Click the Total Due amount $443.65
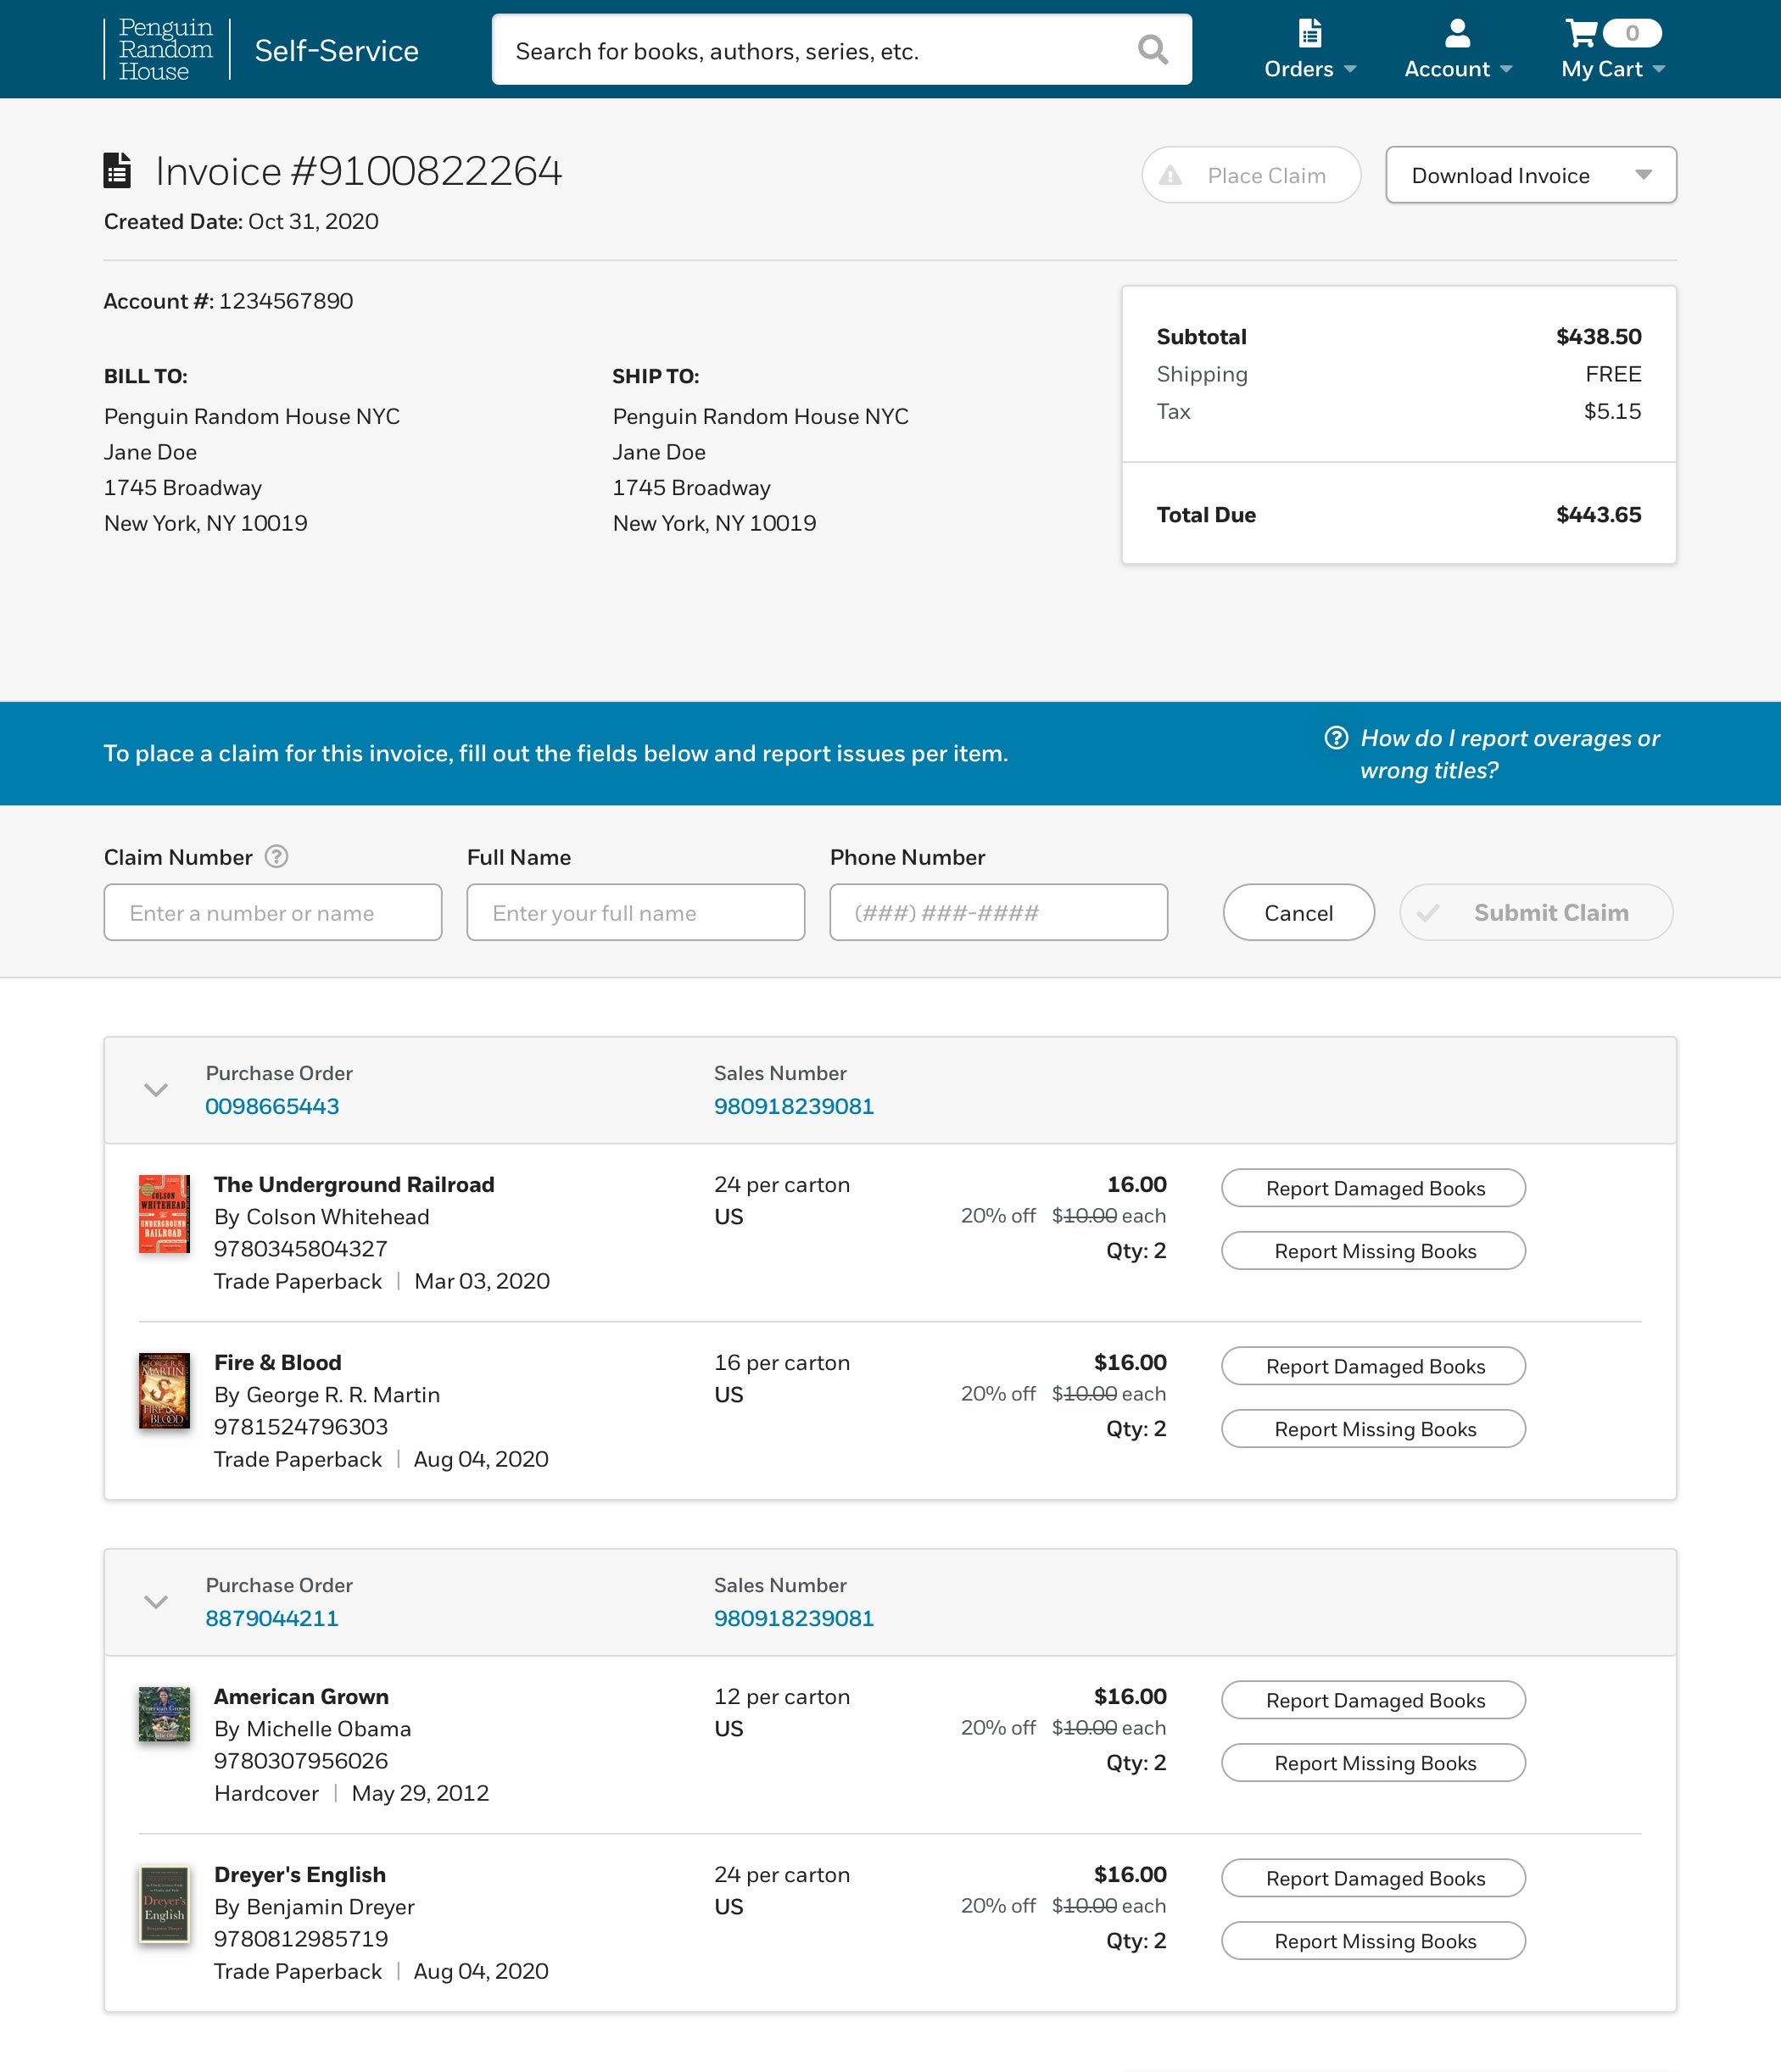This screenshot has width=1781, height=2072. point(1599,515)
